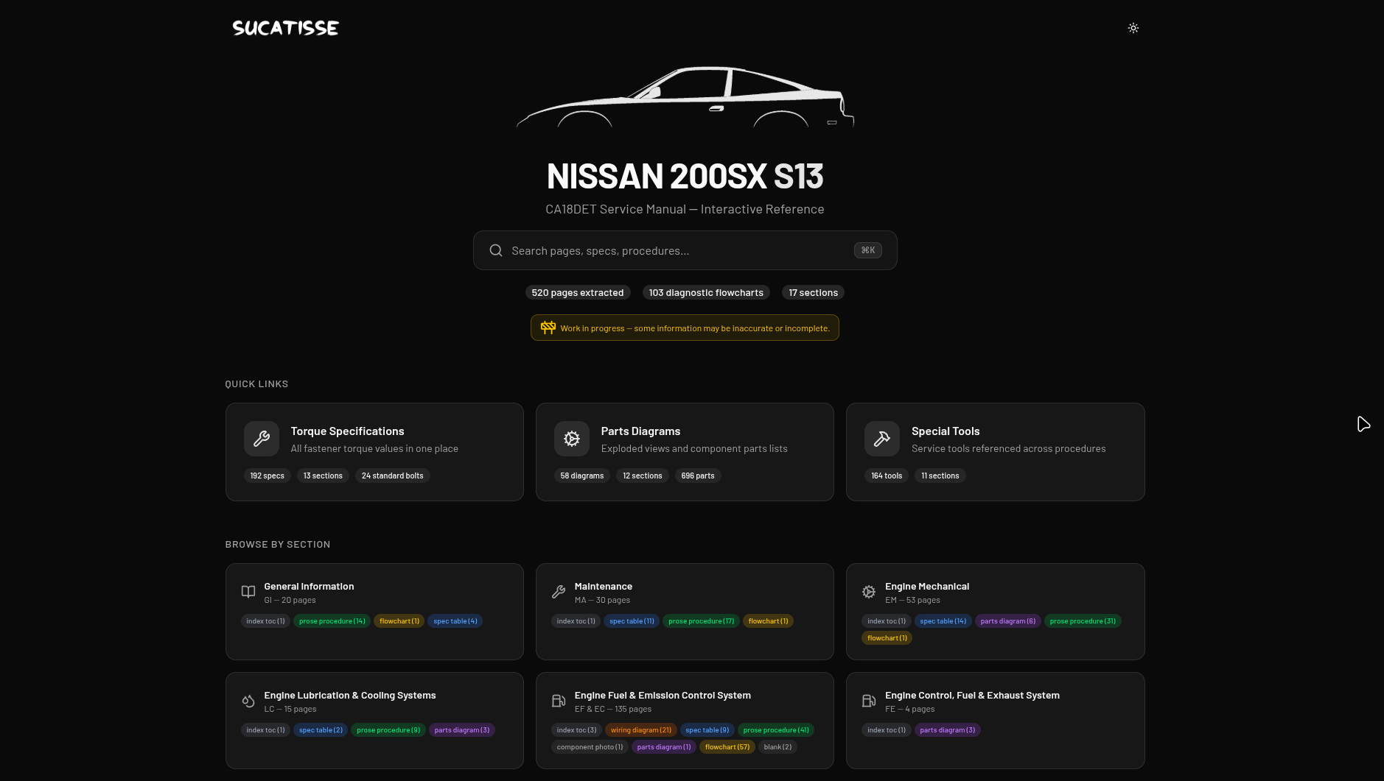
Task: Open Engine Lubrication & Cooling Systems section
Action: (x=374, y=721)
